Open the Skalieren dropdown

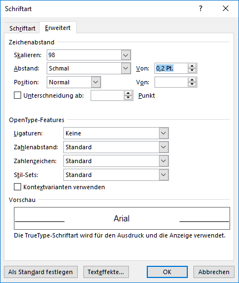tap(126, 55)
